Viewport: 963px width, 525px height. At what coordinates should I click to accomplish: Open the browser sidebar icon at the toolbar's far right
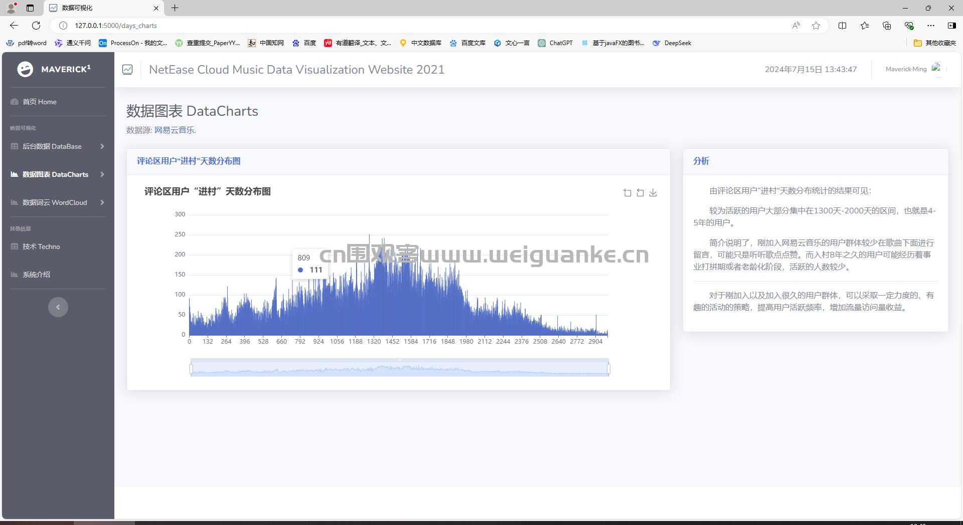point(951,26)
